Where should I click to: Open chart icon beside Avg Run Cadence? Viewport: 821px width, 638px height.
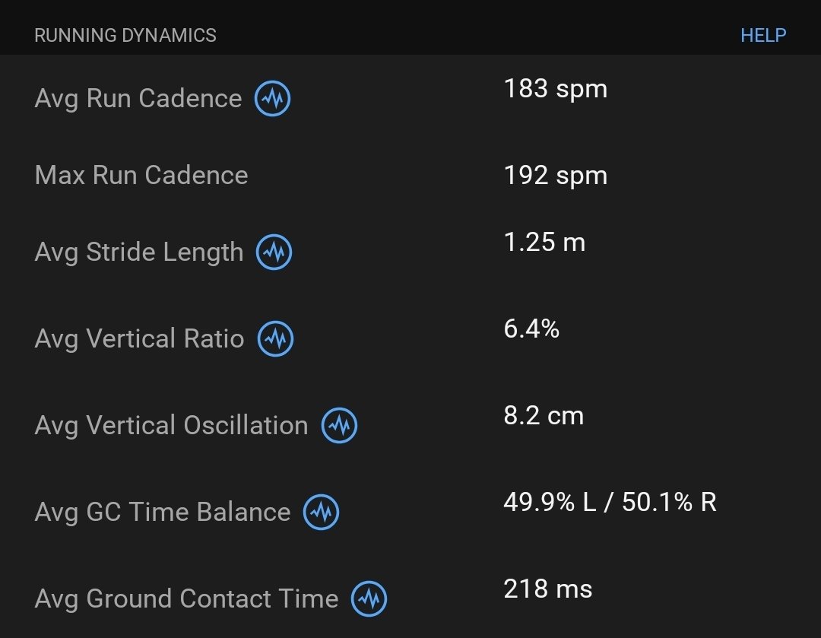[x=272, y=99]
